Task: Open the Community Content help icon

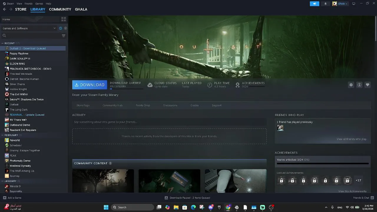Action: [110, 163]
